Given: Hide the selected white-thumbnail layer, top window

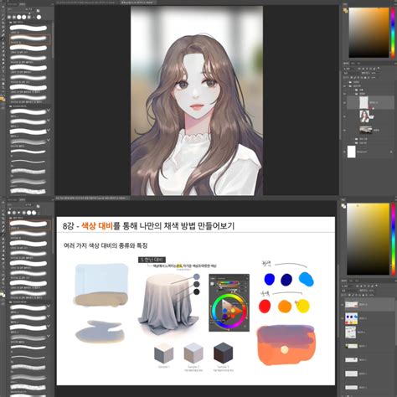Looking at the screenshot, I should [x=345, y=103].
